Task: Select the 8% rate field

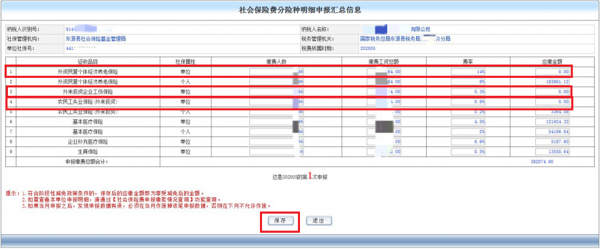Action: 468,82
